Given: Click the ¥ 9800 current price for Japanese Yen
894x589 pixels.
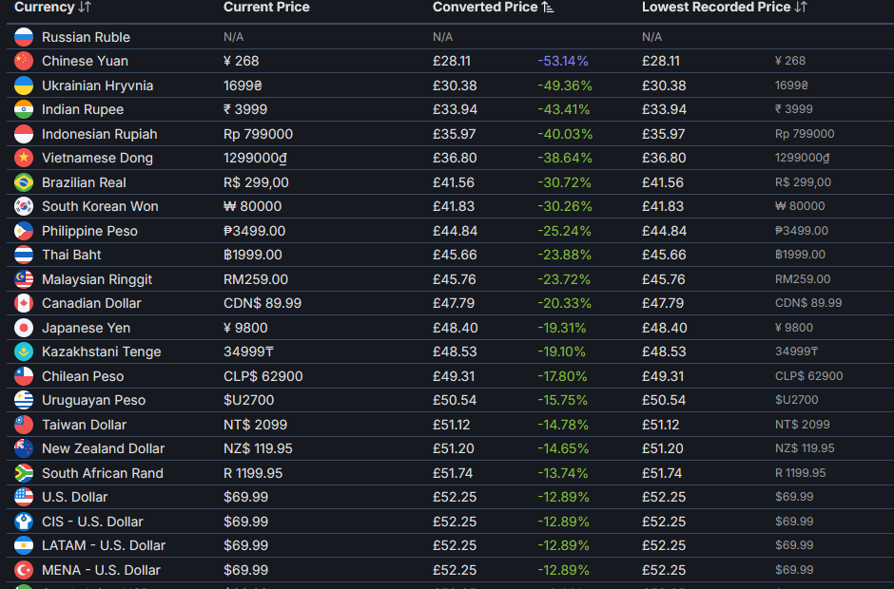Looking at the screenshot, I should (245, 328).
